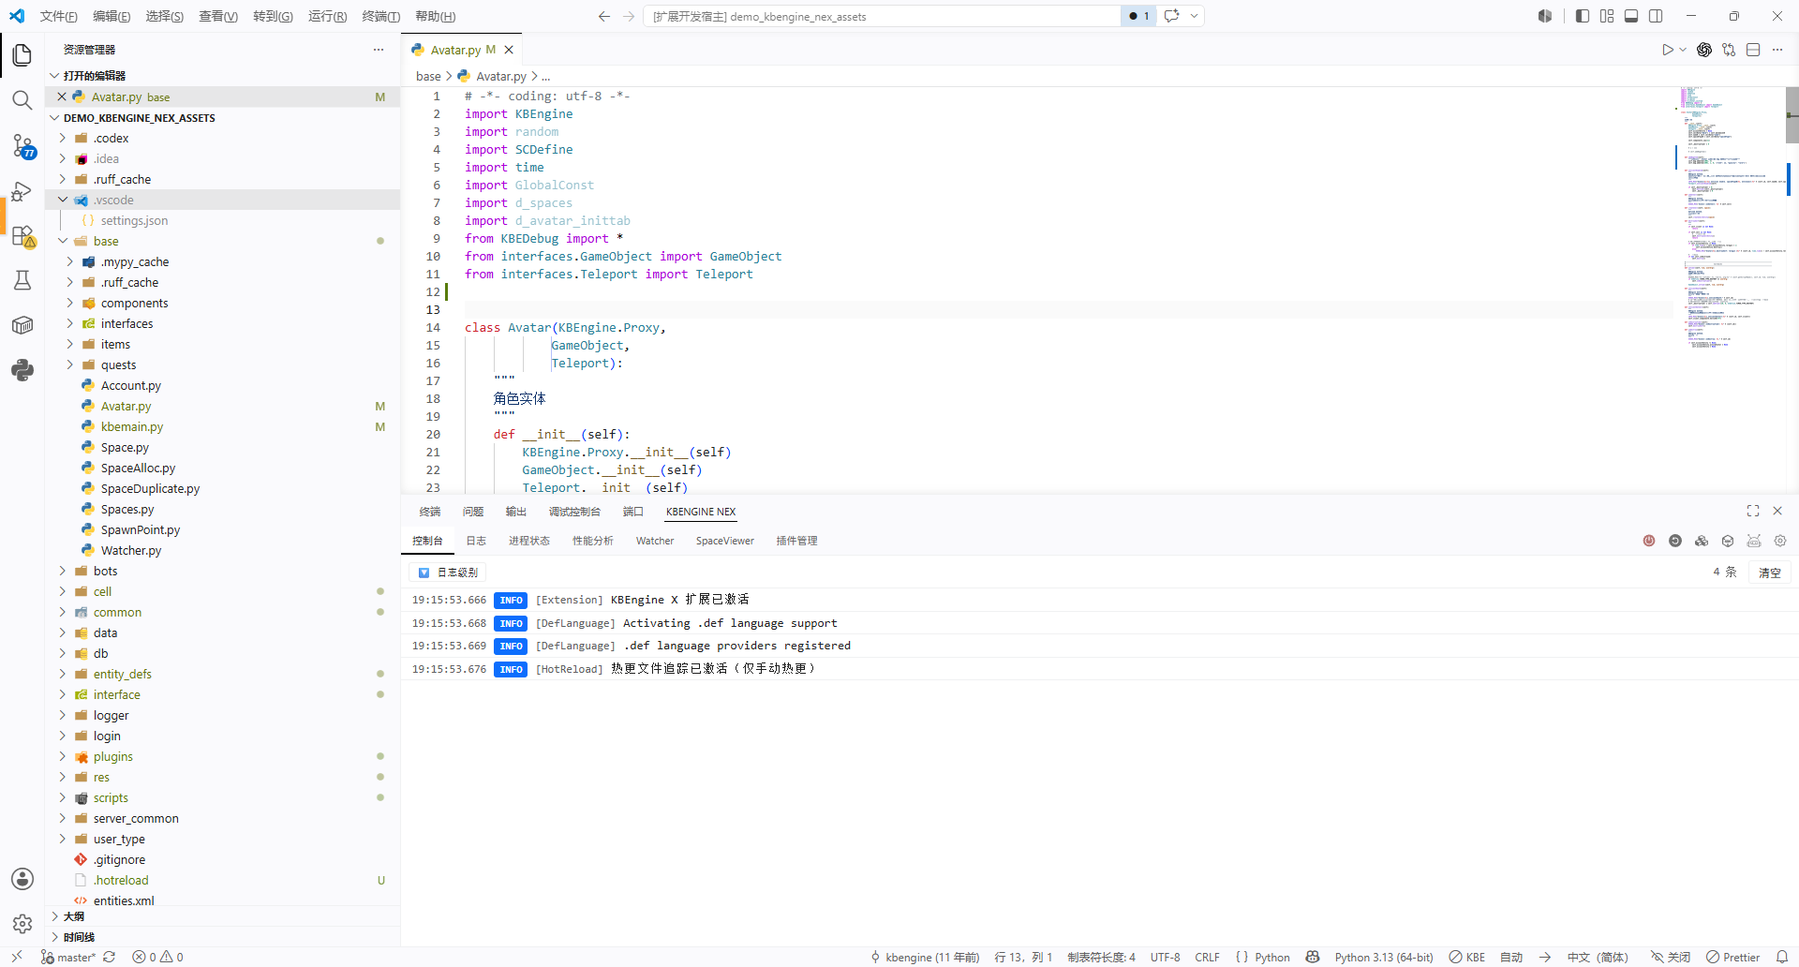Click the UTF-8 encoding indicator
Image resolution: width=1799 pixels, height=967 pixels.
(x=1166, y=957)
